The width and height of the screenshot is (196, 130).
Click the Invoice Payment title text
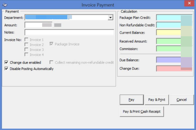(98, 5)
